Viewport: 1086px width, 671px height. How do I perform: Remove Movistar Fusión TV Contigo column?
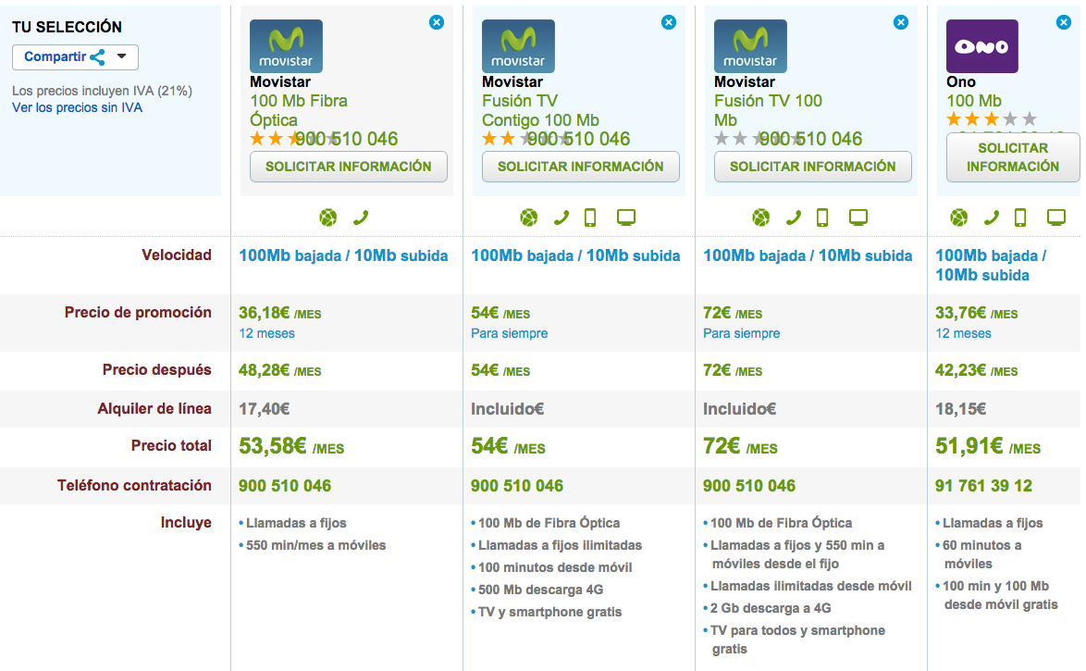pyautogui.click(x=669, y=22)
